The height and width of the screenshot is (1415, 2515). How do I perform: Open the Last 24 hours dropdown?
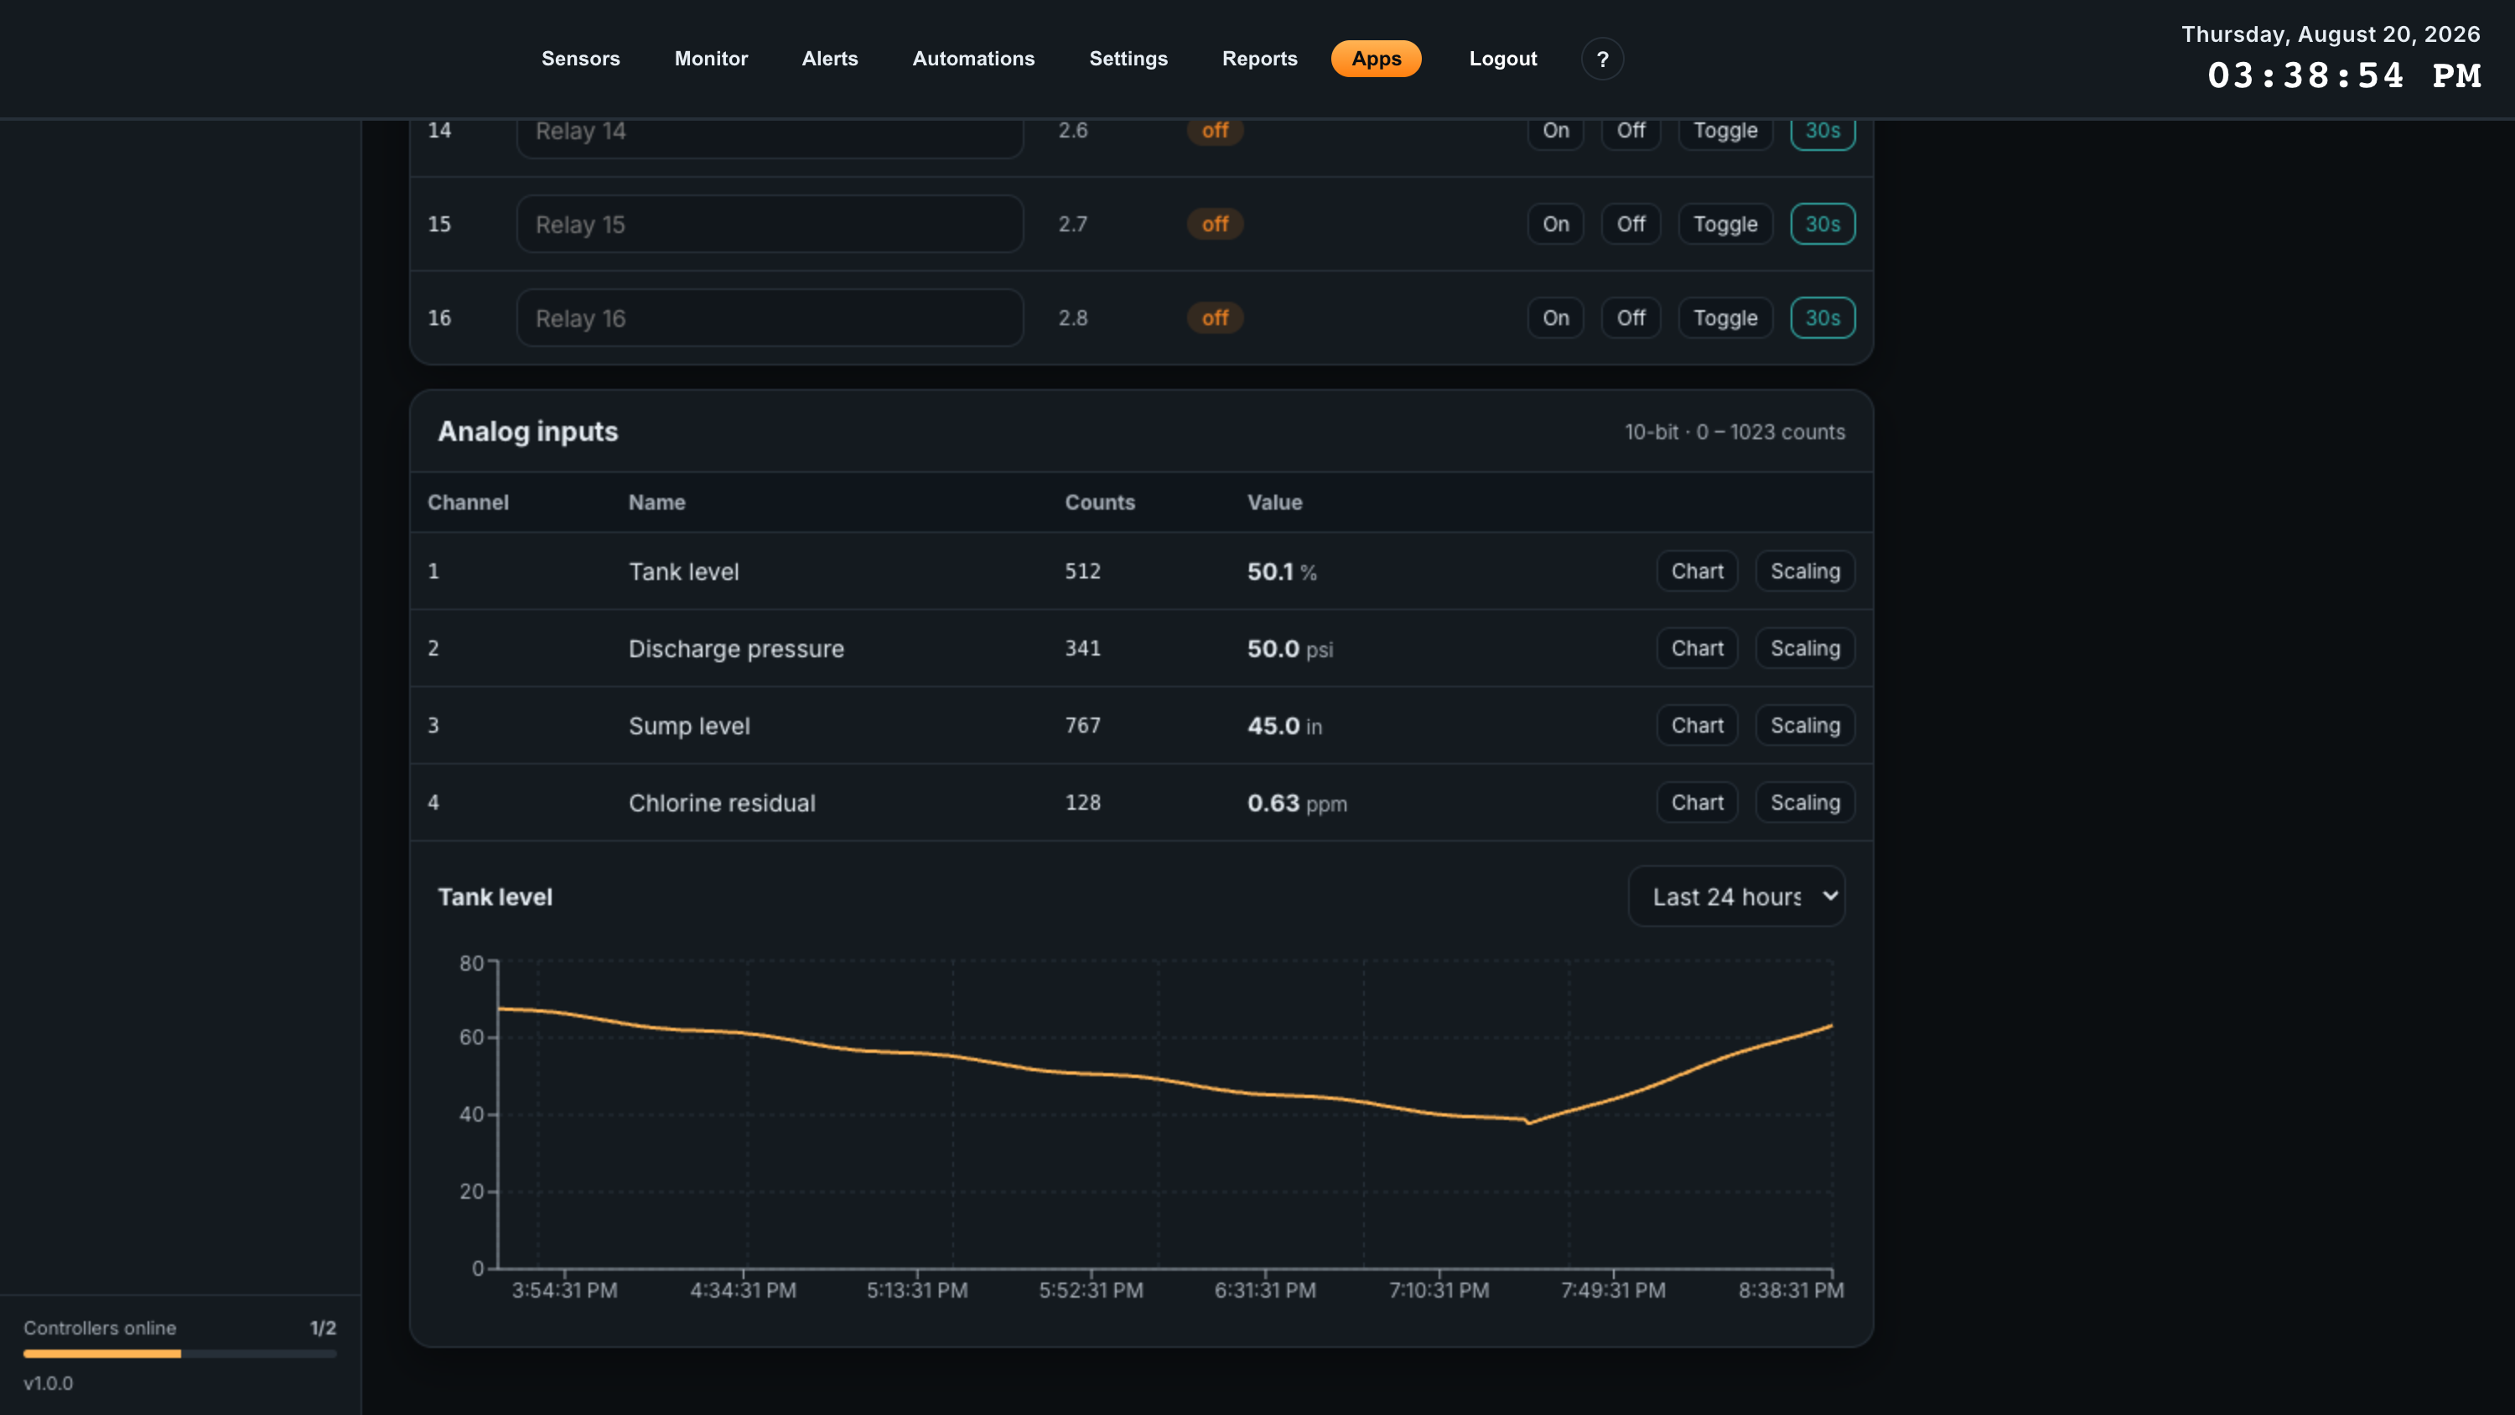pyautogui.click(x=1736, y=896)
